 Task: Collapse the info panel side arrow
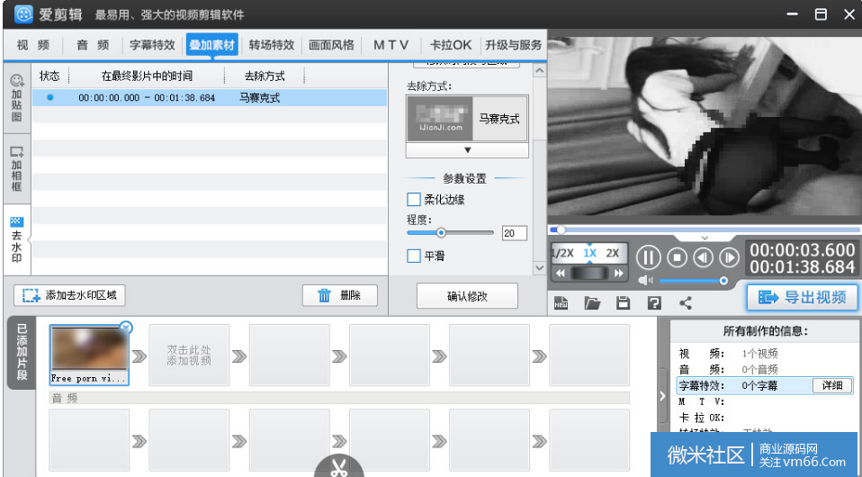point(663,396)
